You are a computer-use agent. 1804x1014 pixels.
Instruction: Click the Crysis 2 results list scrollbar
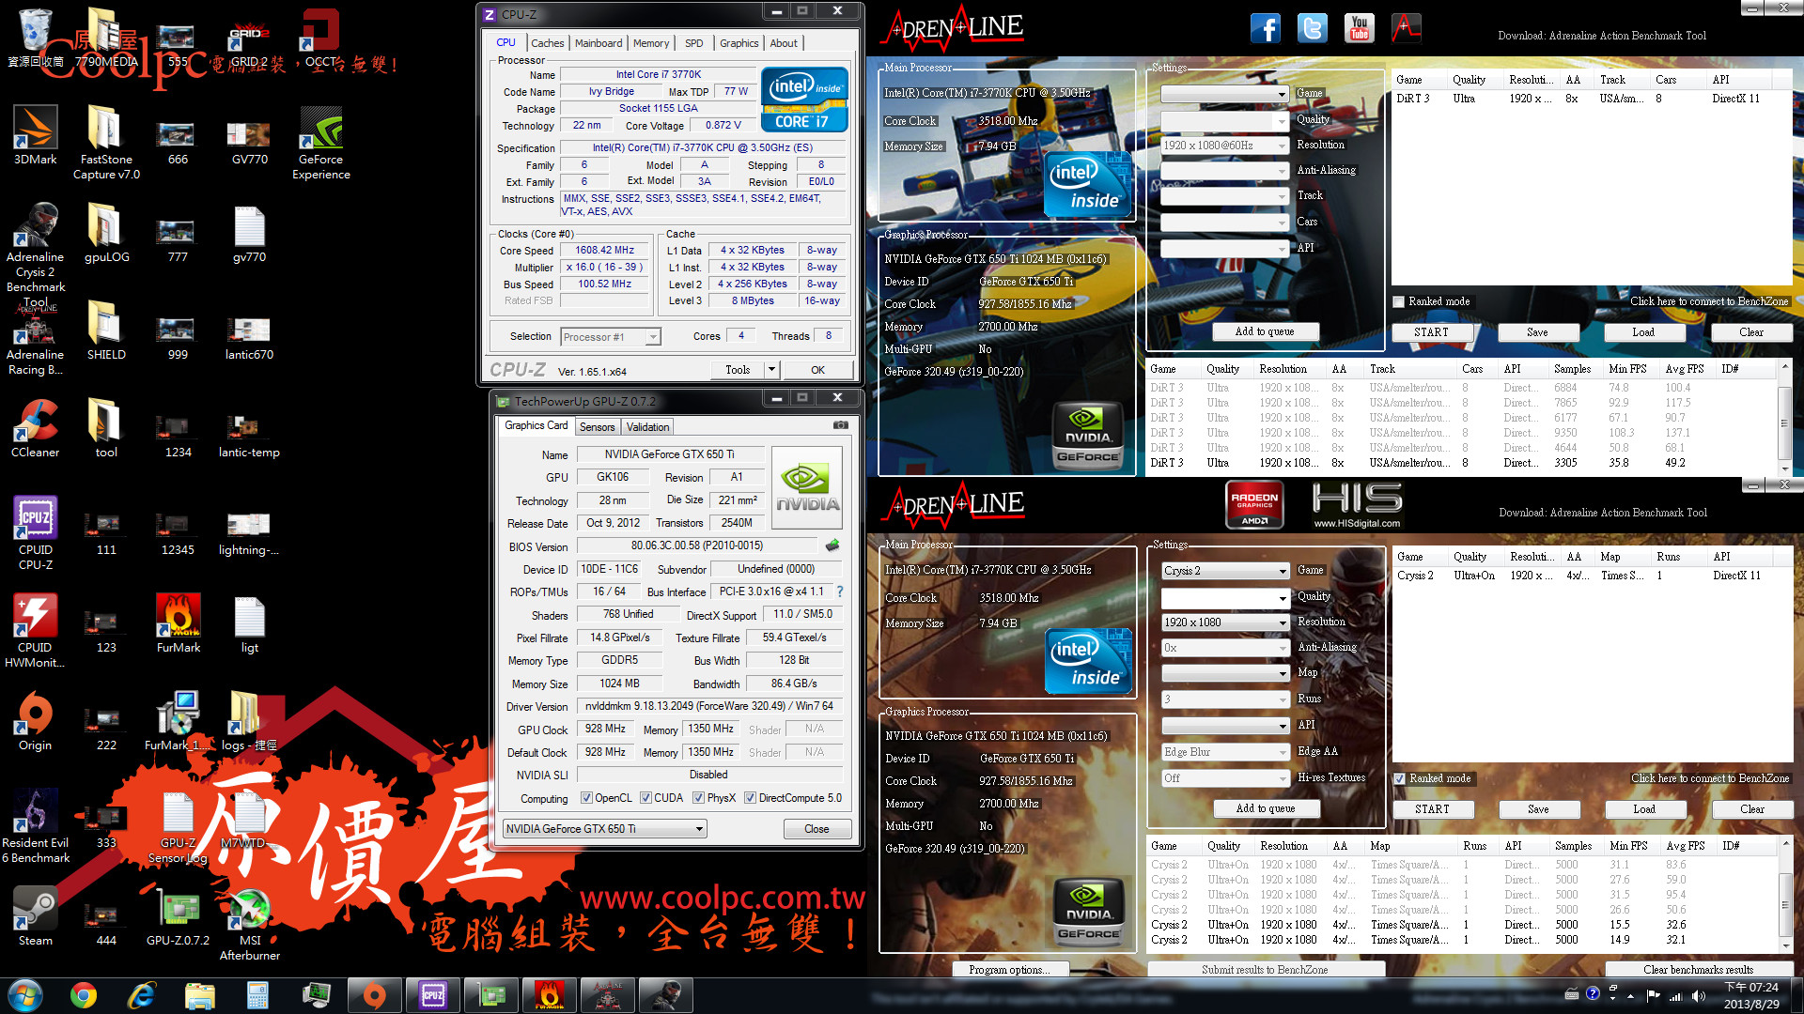coord(1783,904)
